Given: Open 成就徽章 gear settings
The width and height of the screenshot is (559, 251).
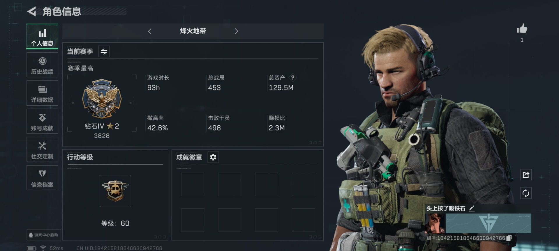Looking at the screenshot, I should [x=213, y=157].
